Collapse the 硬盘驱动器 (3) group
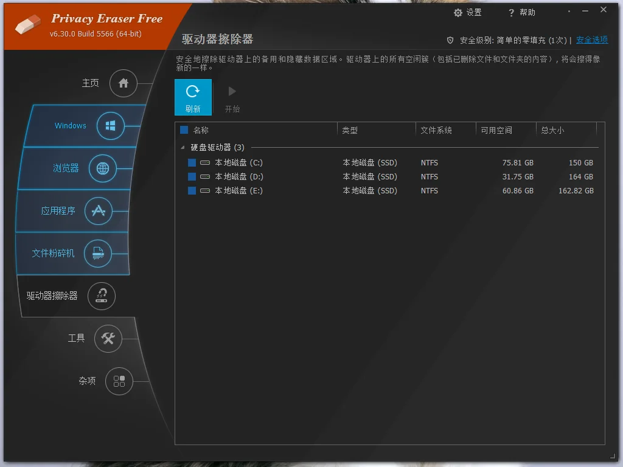623x467 pixels. [183, 148]
